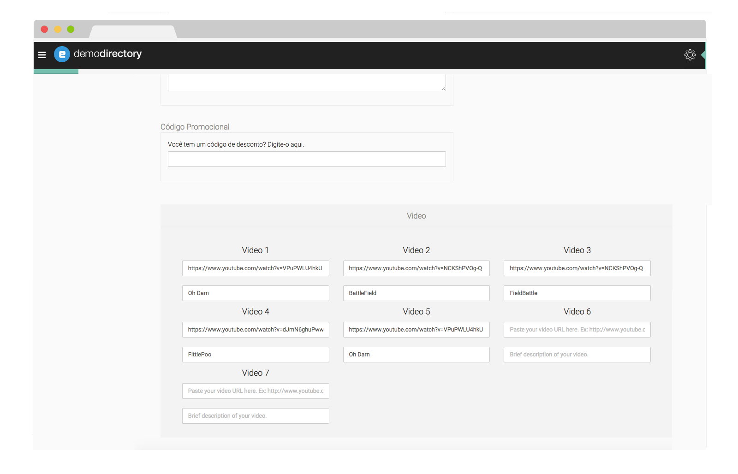Click the 'Código Promocional' heading
This screenshot has width=738, height=474.
pyautogui.click(x=195, y=127)
